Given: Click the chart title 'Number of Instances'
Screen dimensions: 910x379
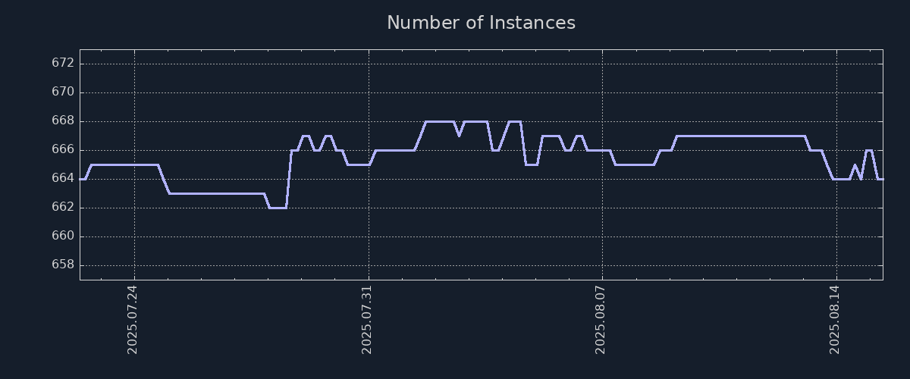Looking at the screenshot, I should tap(481, 23).
